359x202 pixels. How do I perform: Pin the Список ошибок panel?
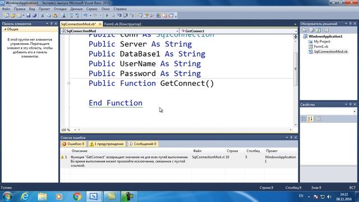pyautogui.click(x=291, y=137)
